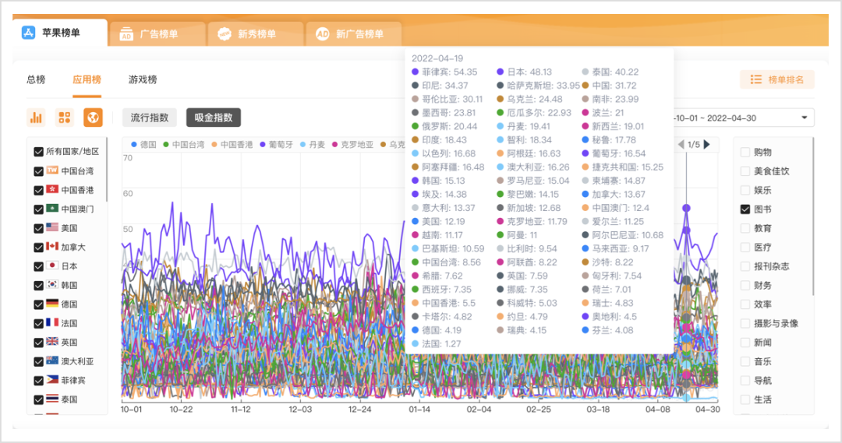Switch to grid view icon
The width and height of the screenshot is (842, 443).
pos(65,118)
